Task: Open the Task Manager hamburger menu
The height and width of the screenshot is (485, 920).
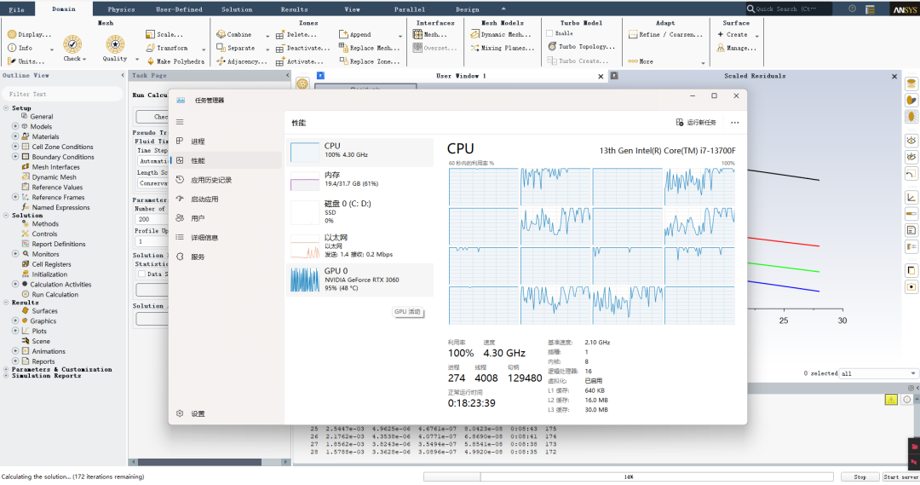Action: 180,122
